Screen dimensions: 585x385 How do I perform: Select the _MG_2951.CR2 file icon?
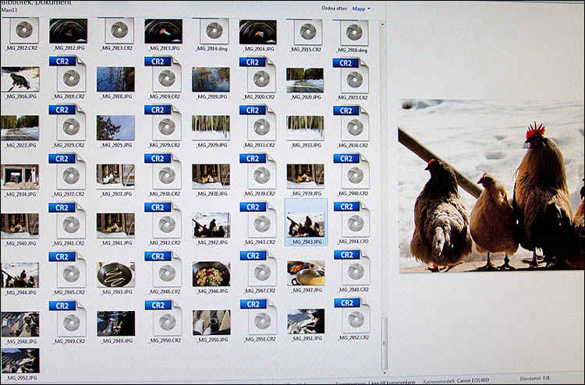coord(259,316)
